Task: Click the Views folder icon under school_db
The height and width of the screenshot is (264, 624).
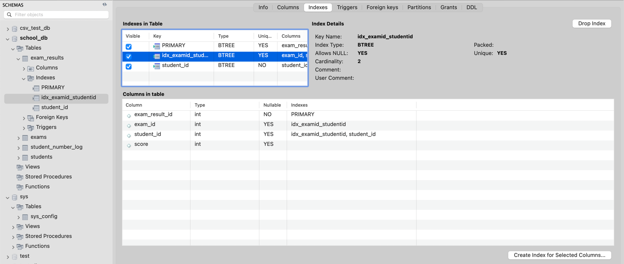Action: [20, 167]
